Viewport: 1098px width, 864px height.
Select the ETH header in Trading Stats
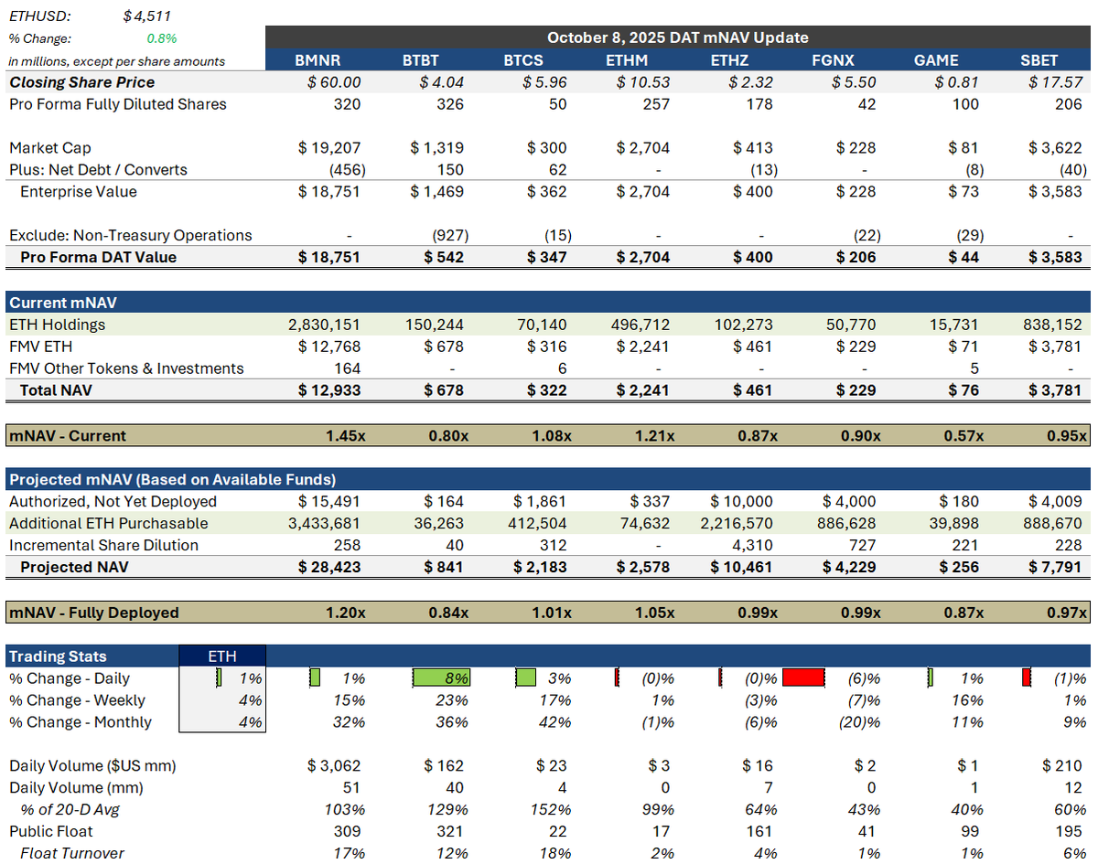(x=221, y=656)
